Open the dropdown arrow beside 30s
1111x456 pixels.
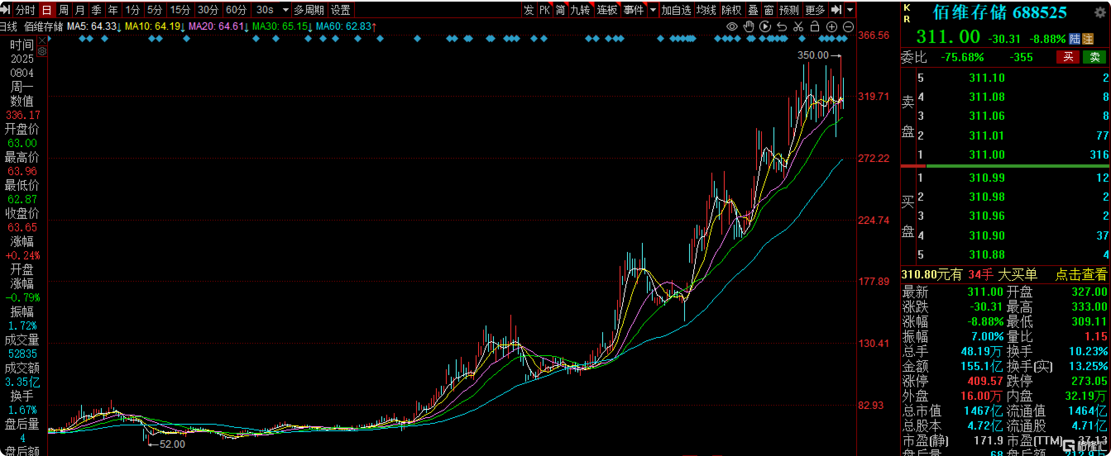click(x=285, y=9)
